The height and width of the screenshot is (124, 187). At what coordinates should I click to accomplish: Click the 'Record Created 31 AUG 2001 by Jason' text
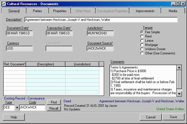click(91, 106)
